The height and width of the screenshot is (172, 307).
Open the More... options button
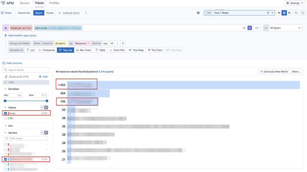pyautogui.click(x=296, y=72)
